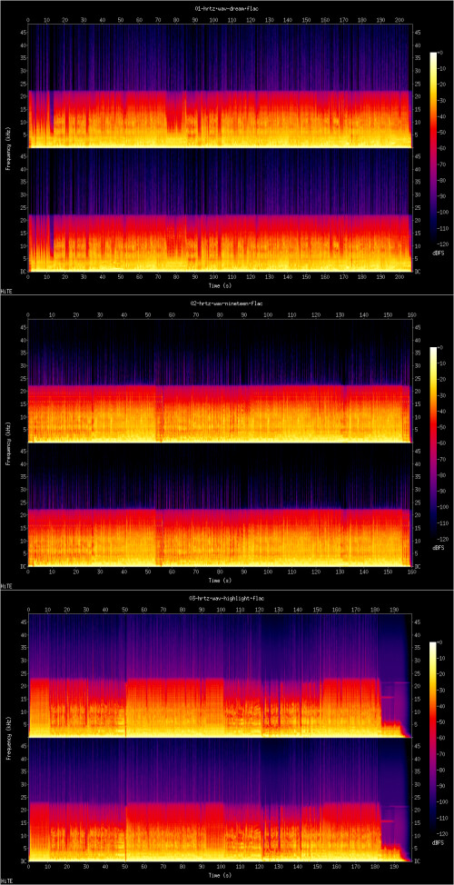Click the upper channel plot of the dream spectrogram
The width and height of the screenshot is (454, 885).
click(220, 85)
